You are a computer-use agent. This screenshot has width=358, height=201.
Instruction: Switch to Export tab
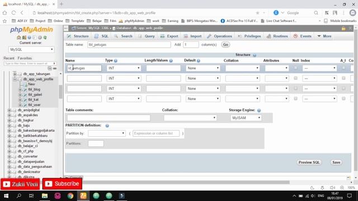click(x=169, y=36)
